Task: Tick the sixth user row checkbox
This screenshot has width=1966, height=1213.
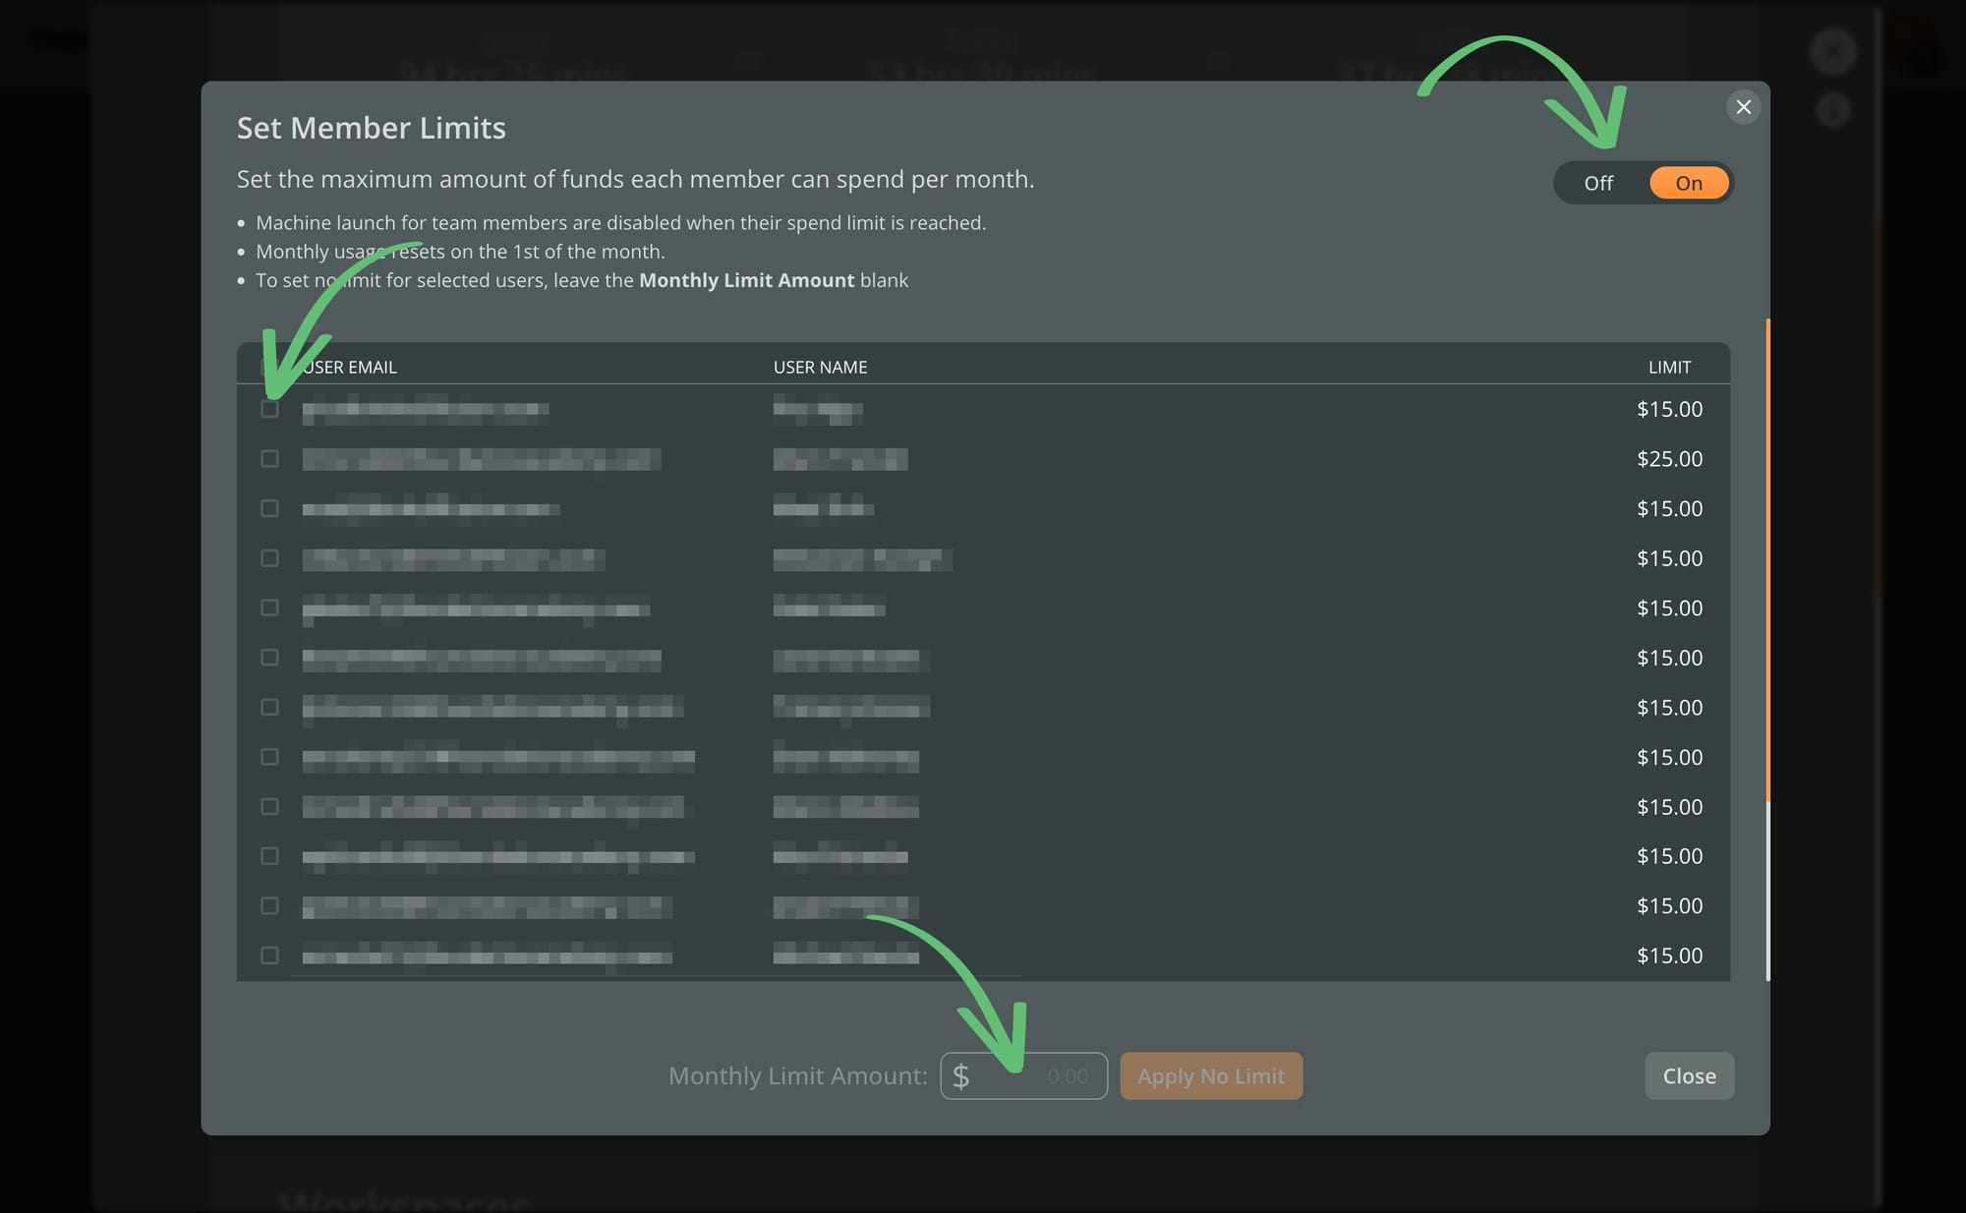Action: [x=269, y=658]
